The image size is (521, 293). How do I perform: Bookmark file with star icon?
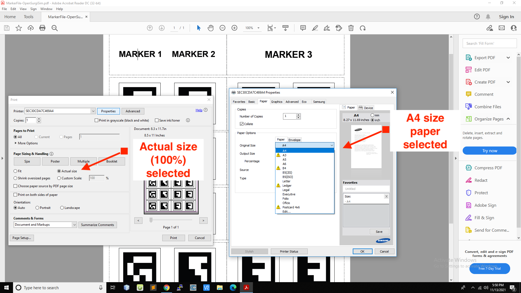[x=19, y=28]
